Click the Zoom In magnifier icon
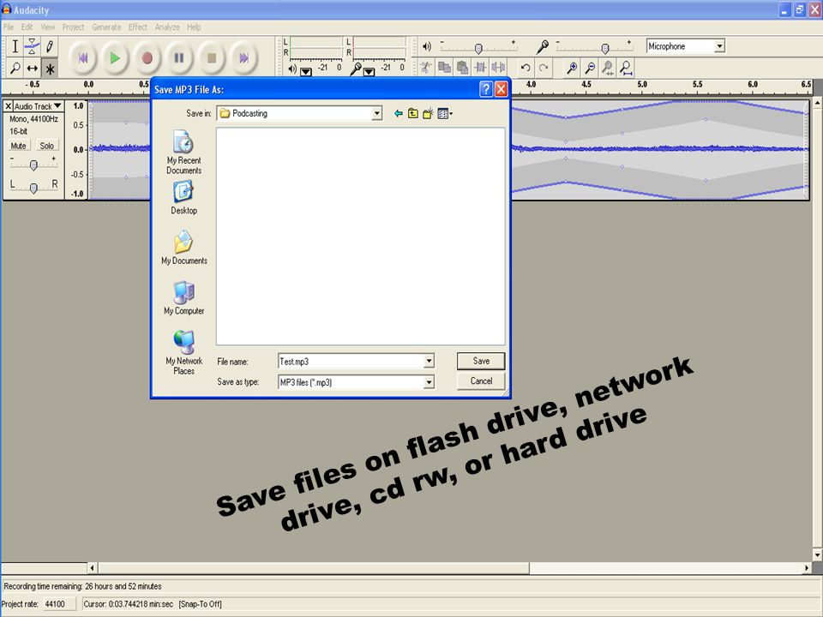The height and width of the screenshot is (617, 823). 572,67
